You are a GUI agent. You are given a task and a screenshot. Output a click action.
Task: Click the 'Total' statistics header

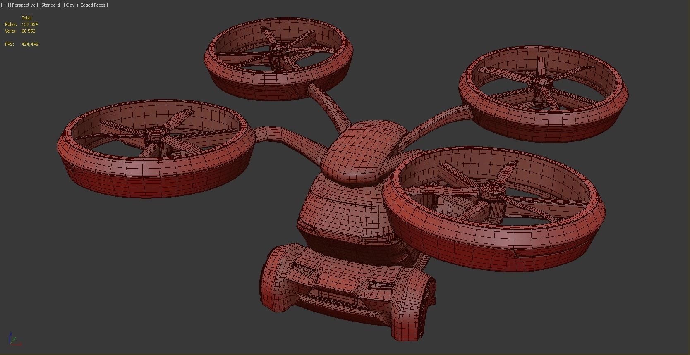pyautogui.click(x=26, y=18)
